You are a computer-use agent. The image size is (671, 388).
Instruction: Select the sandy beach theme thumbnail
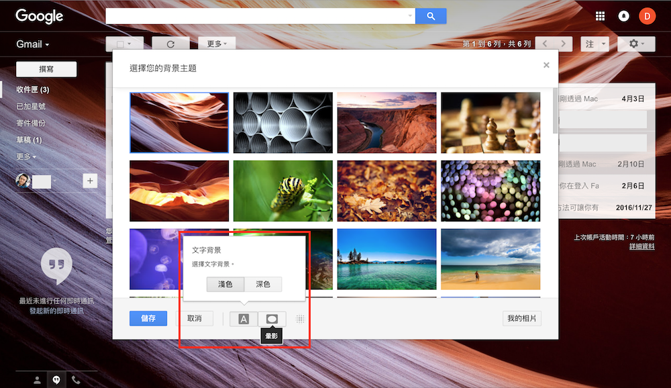[491, 259]
